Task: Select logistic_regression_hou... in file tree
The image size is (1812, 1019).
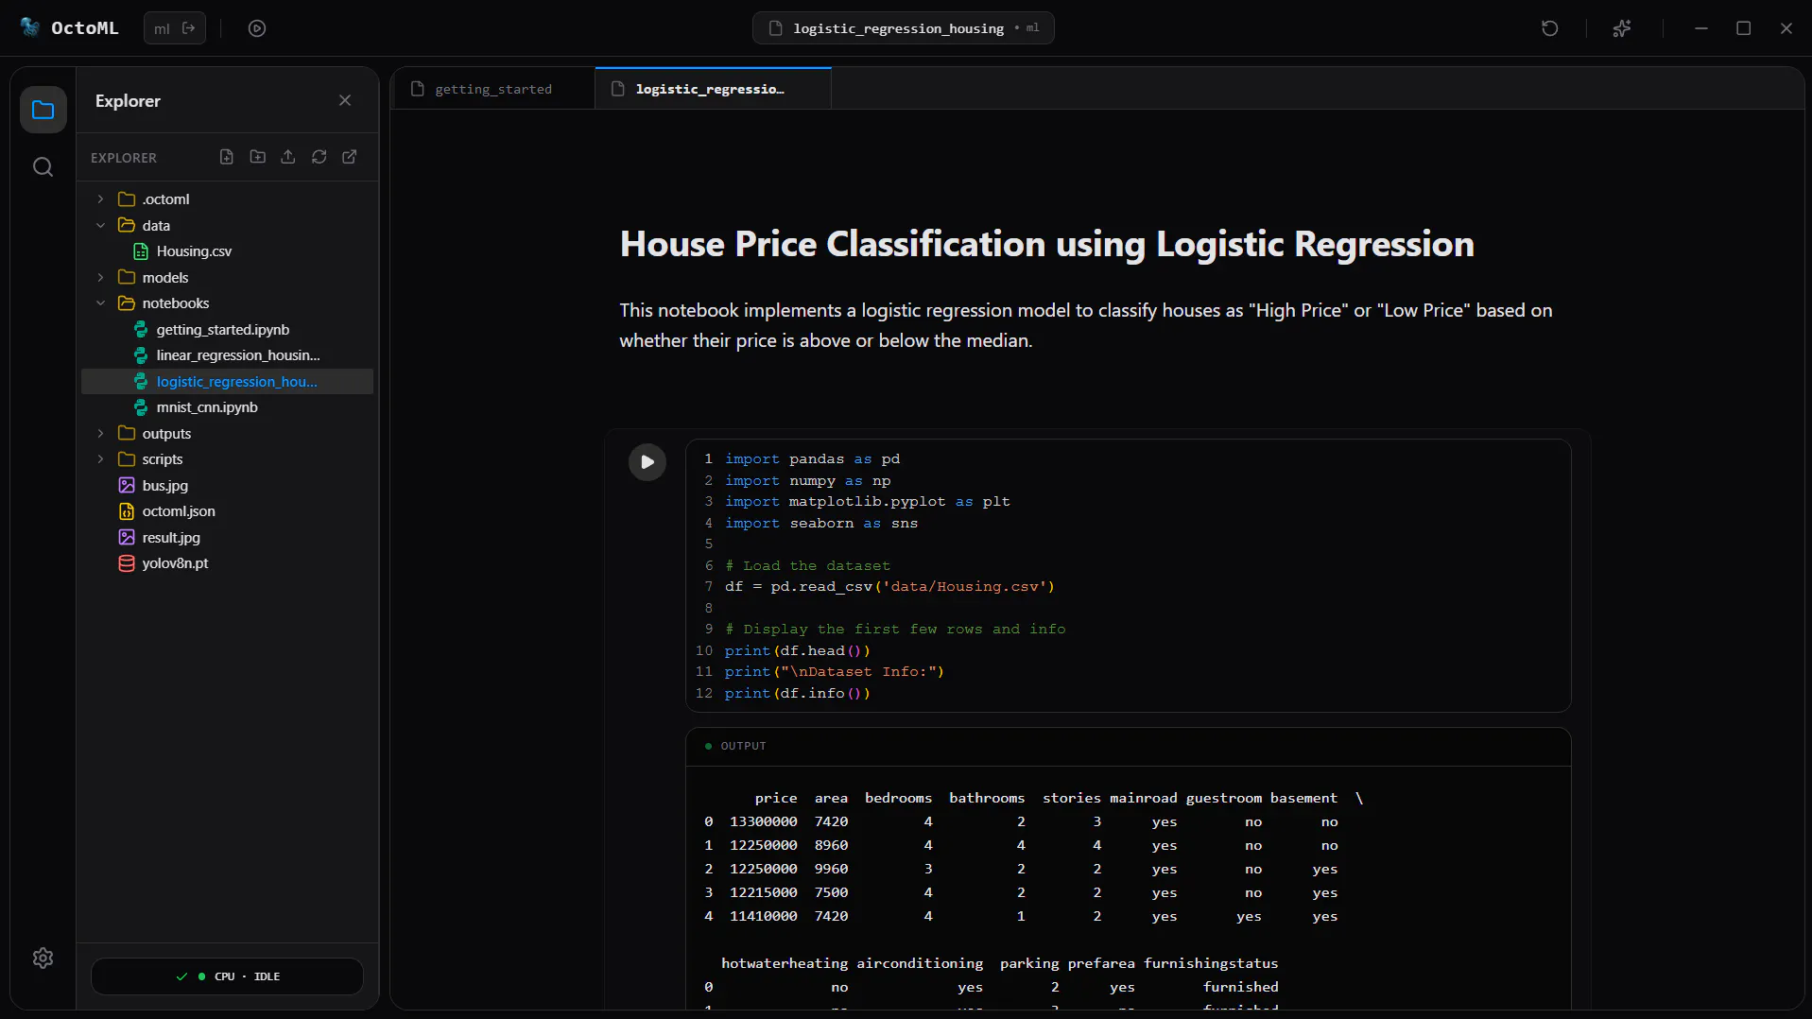Action: pos(227,381)
